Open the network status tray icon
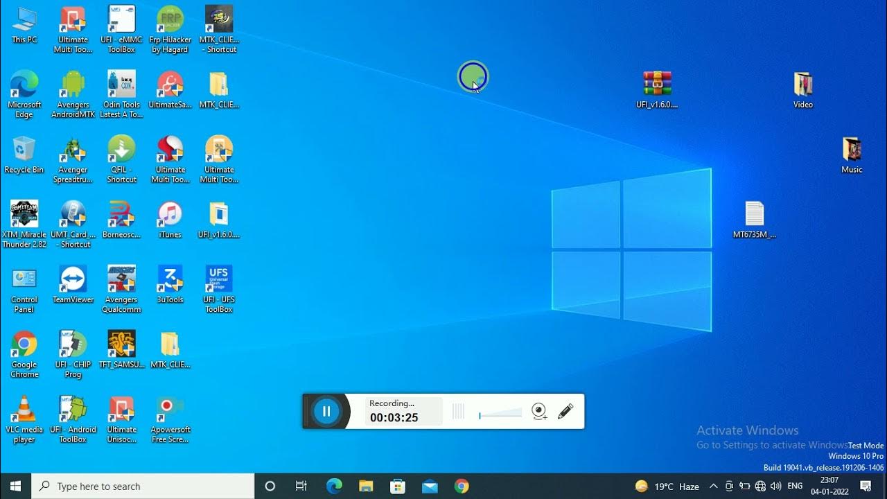This screenshot has width=887, height=499. (760, 486)
